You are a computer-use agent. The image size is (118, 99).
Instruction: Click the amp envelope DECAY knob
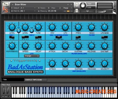(x=65, y=63)
